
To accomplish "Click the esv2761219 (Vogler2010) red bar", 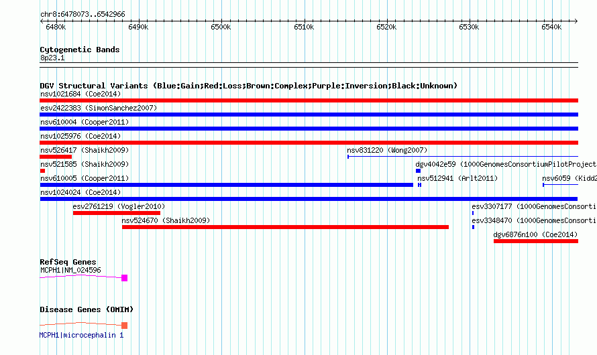I will (x=117, y=213).
